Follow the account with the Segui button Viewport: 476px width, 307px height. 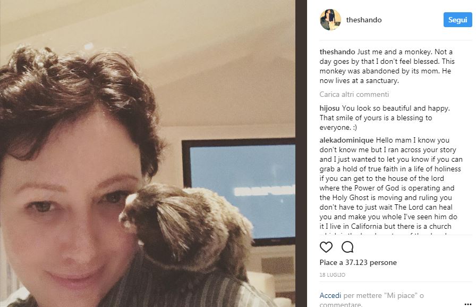pyautogui.click(x=457, y=20)
